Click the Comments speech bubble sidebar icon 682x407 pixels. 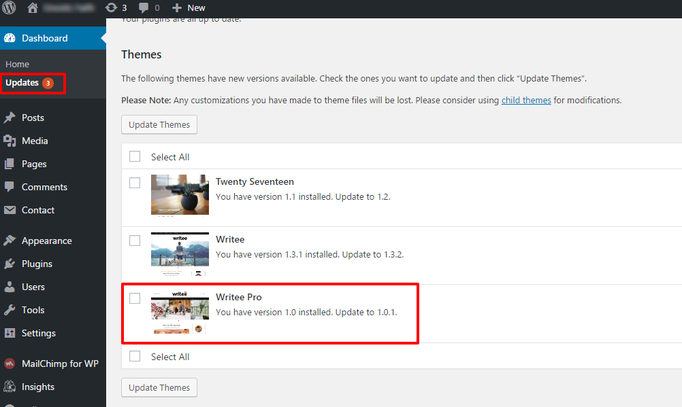point(10,187)
